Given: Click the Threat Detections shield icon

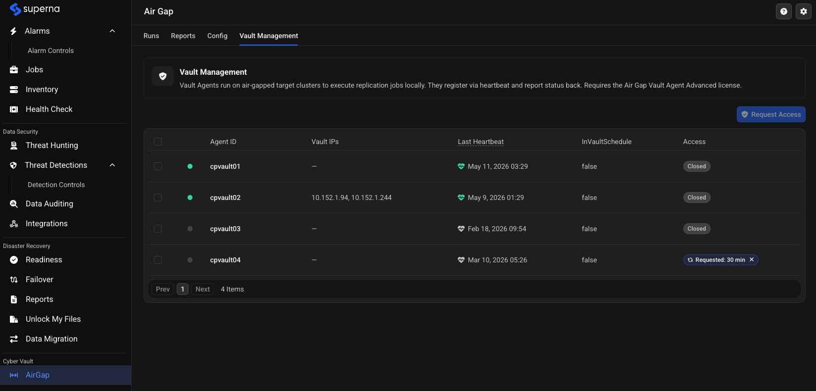Looking at the screenshot, I should pos(13,165).
